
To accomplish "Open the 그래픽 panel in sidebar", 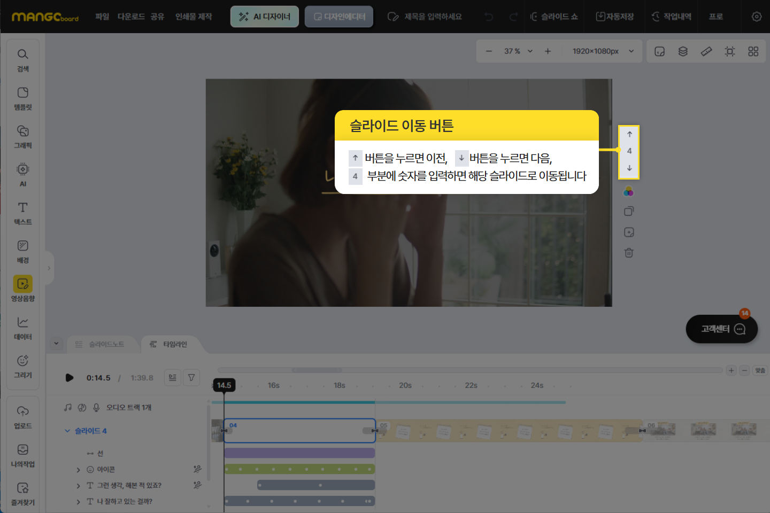I will (x=22, y=137).
